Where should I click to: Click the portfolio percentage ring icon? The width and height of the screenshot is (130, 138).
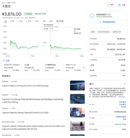point(92,15)
